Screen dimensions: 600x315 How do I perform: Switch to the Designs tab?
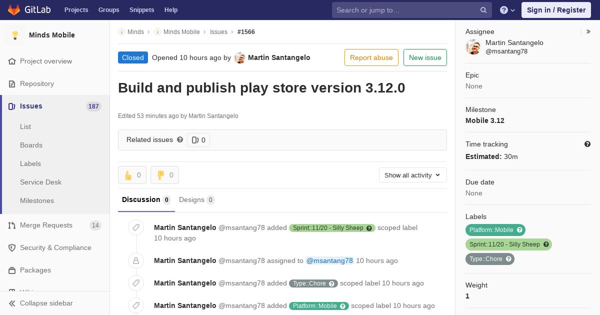click(196, 199)
